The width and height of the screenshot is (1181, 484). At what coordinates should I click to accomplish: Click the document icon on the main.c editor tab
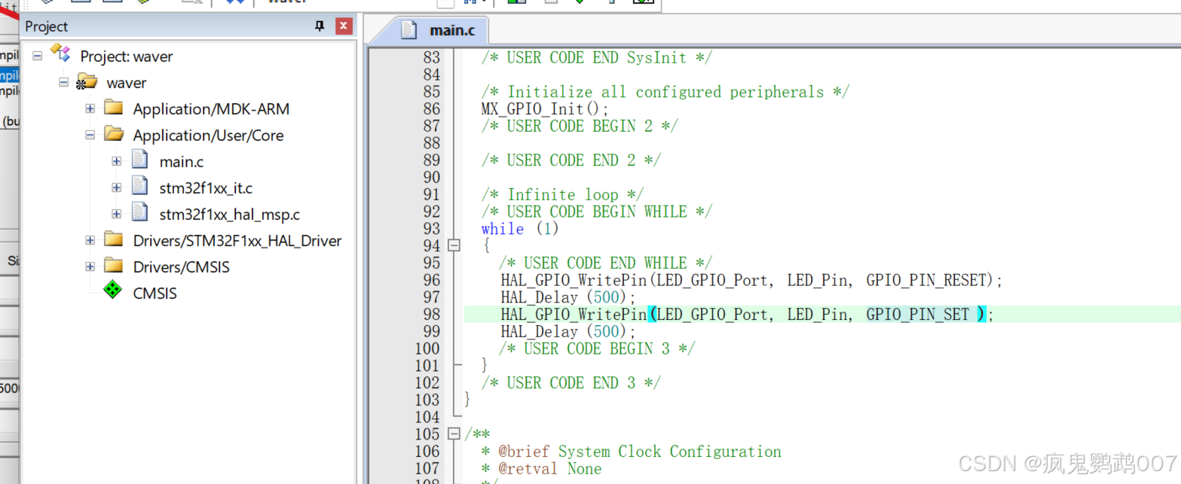[x=408, y=31]
